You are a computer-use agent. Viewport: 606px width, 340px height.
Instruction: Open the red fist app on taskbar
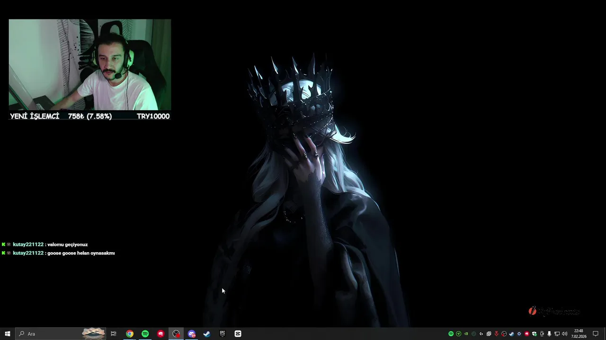click(161, 334)
